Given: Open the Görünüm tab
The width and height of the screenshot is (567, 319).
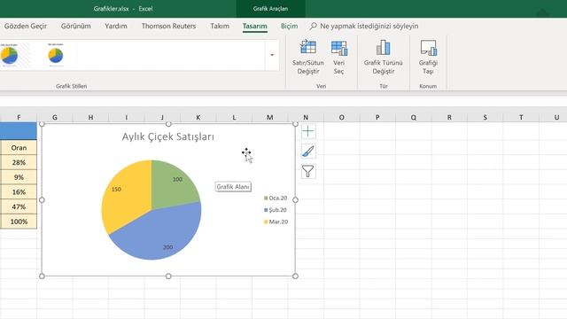Looking at the screenshot, I should (x=75, y=26).
